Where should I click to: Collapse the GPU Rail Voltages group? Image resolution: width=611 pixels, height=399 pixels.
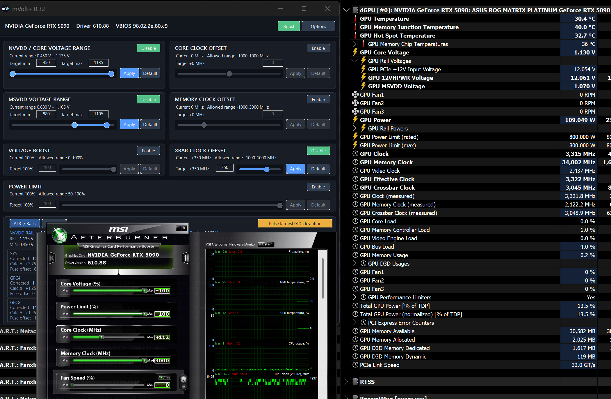pos(354,61)
